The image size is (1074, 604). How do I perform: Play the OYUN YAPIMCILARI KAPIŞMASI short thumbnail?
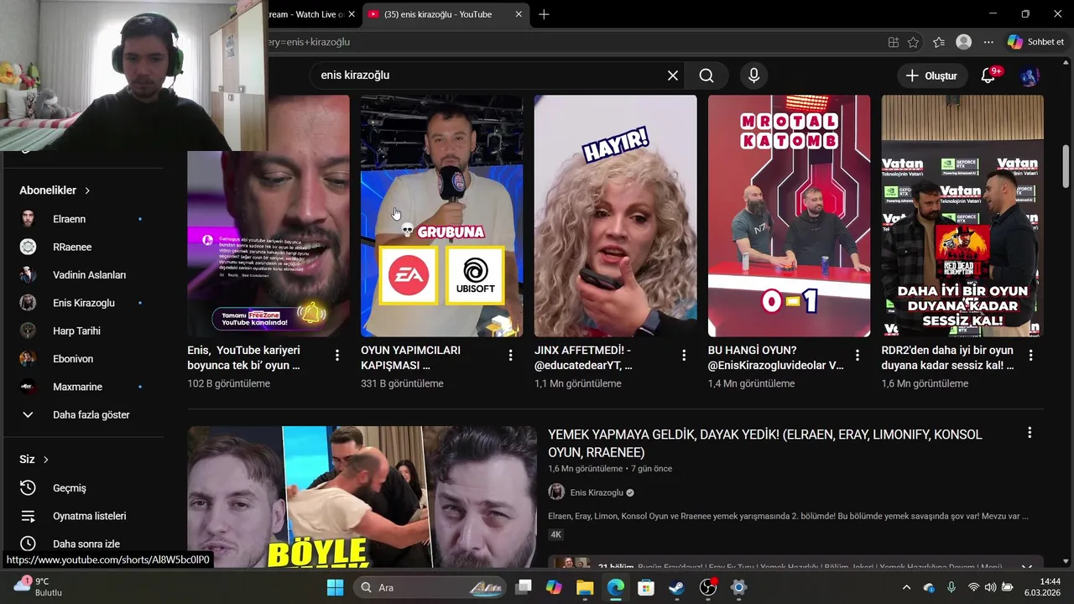tap(441, 216)
